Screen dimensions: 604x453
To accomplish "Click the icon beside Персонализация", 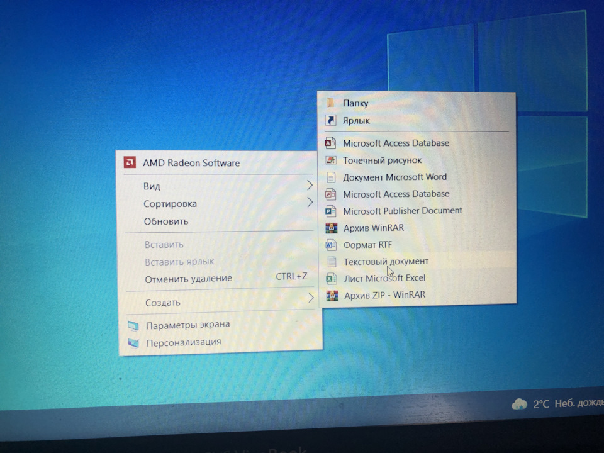I will pyautogui.click(x=133, y=342).
